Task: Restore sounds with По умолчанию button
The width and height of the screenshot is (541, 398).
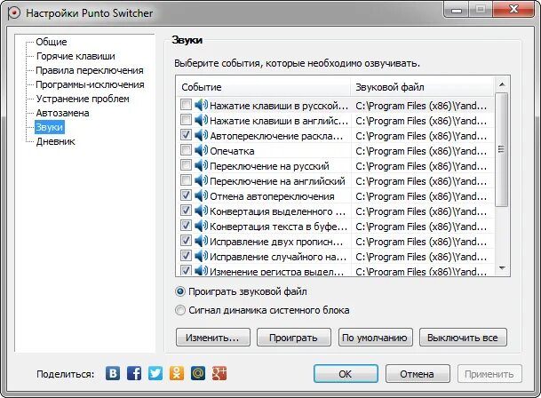Action: tap(376, 338)
